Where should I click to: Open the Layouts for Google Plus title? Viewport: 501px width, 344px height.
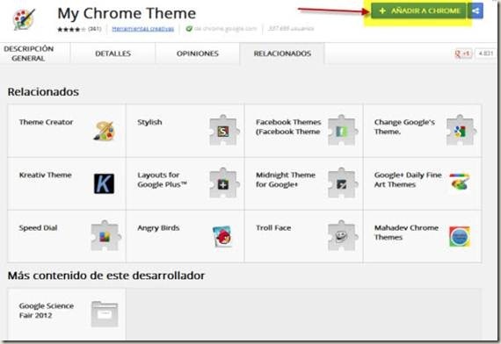pyautogui.click(x=162, y=180)
